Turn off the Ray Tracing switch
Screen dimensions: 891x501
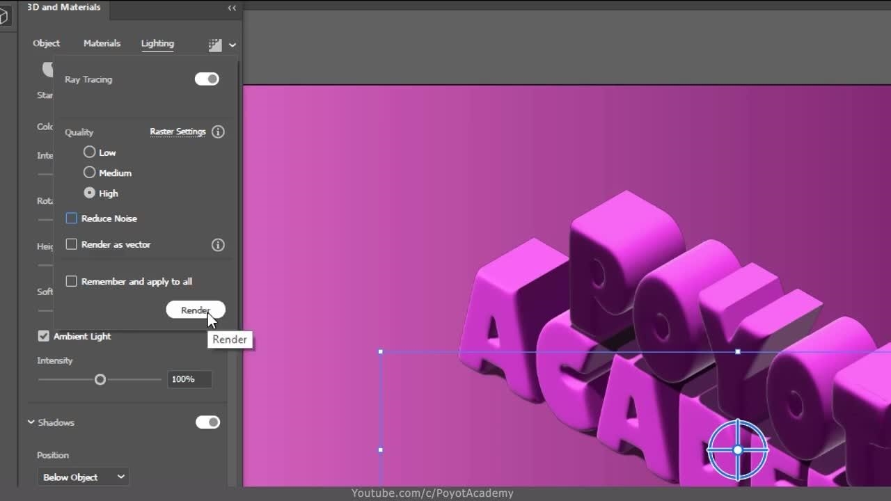(207, 79)
